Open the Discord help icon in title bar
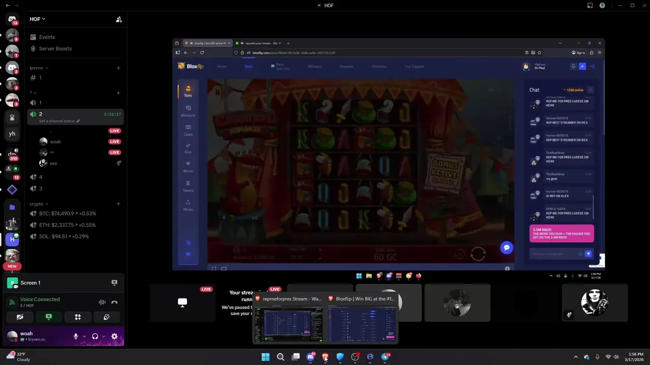 coord(602,6)
